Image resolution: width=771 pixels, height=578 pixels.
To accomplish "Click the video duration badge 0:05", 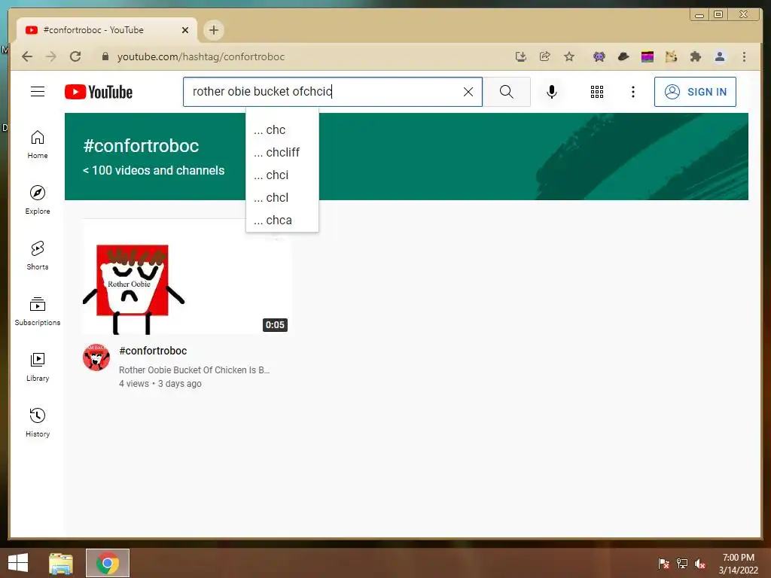I will point(275,325).
